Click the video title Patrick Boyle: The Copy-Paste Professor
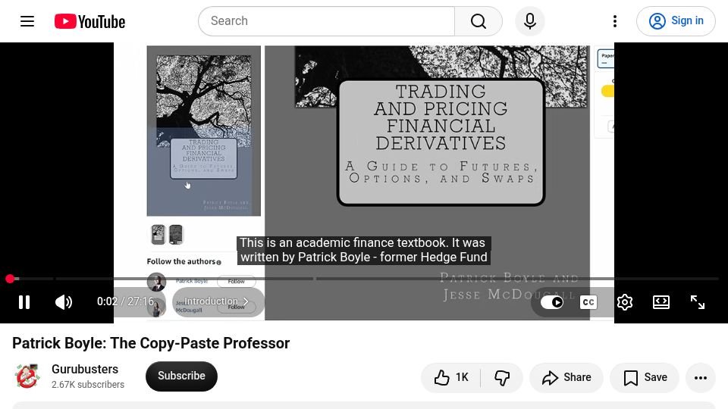The height and width of the screenshot is (409, 728). pyautogui.click(x=151, y=343)
